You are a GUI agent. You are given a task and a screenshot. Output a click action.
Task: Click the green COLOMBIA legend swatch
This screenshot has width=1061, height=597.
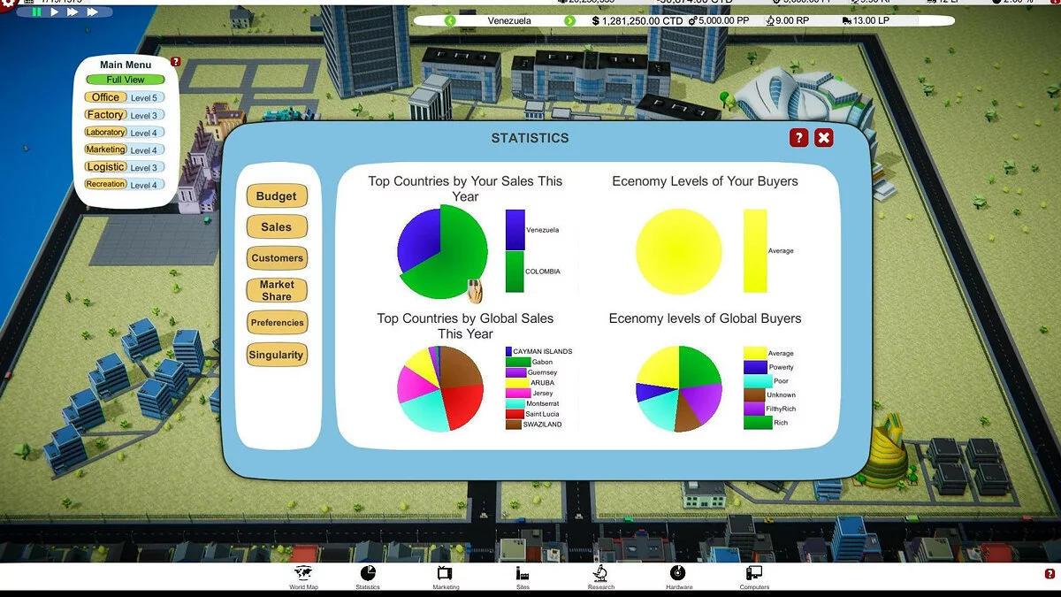(515, 272)
